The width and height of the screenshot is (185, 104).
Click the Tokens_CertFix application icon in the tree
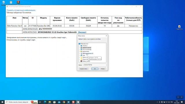coord(81,61)
